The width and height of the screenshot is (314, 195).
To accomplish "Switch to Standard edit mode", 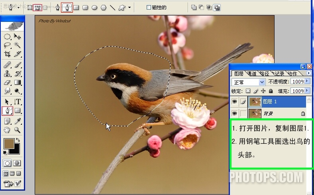I will click(x=7, y=163).
